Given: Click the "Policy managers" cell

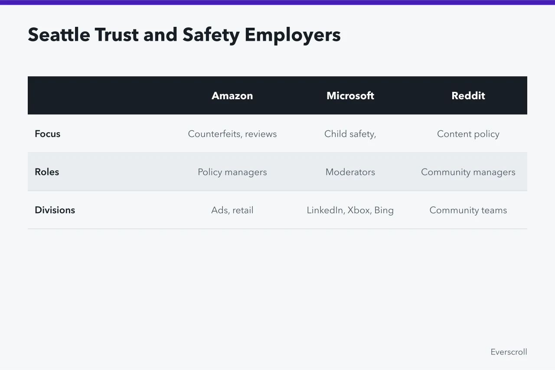Looking at the screenshot, I should coord(232,172).
